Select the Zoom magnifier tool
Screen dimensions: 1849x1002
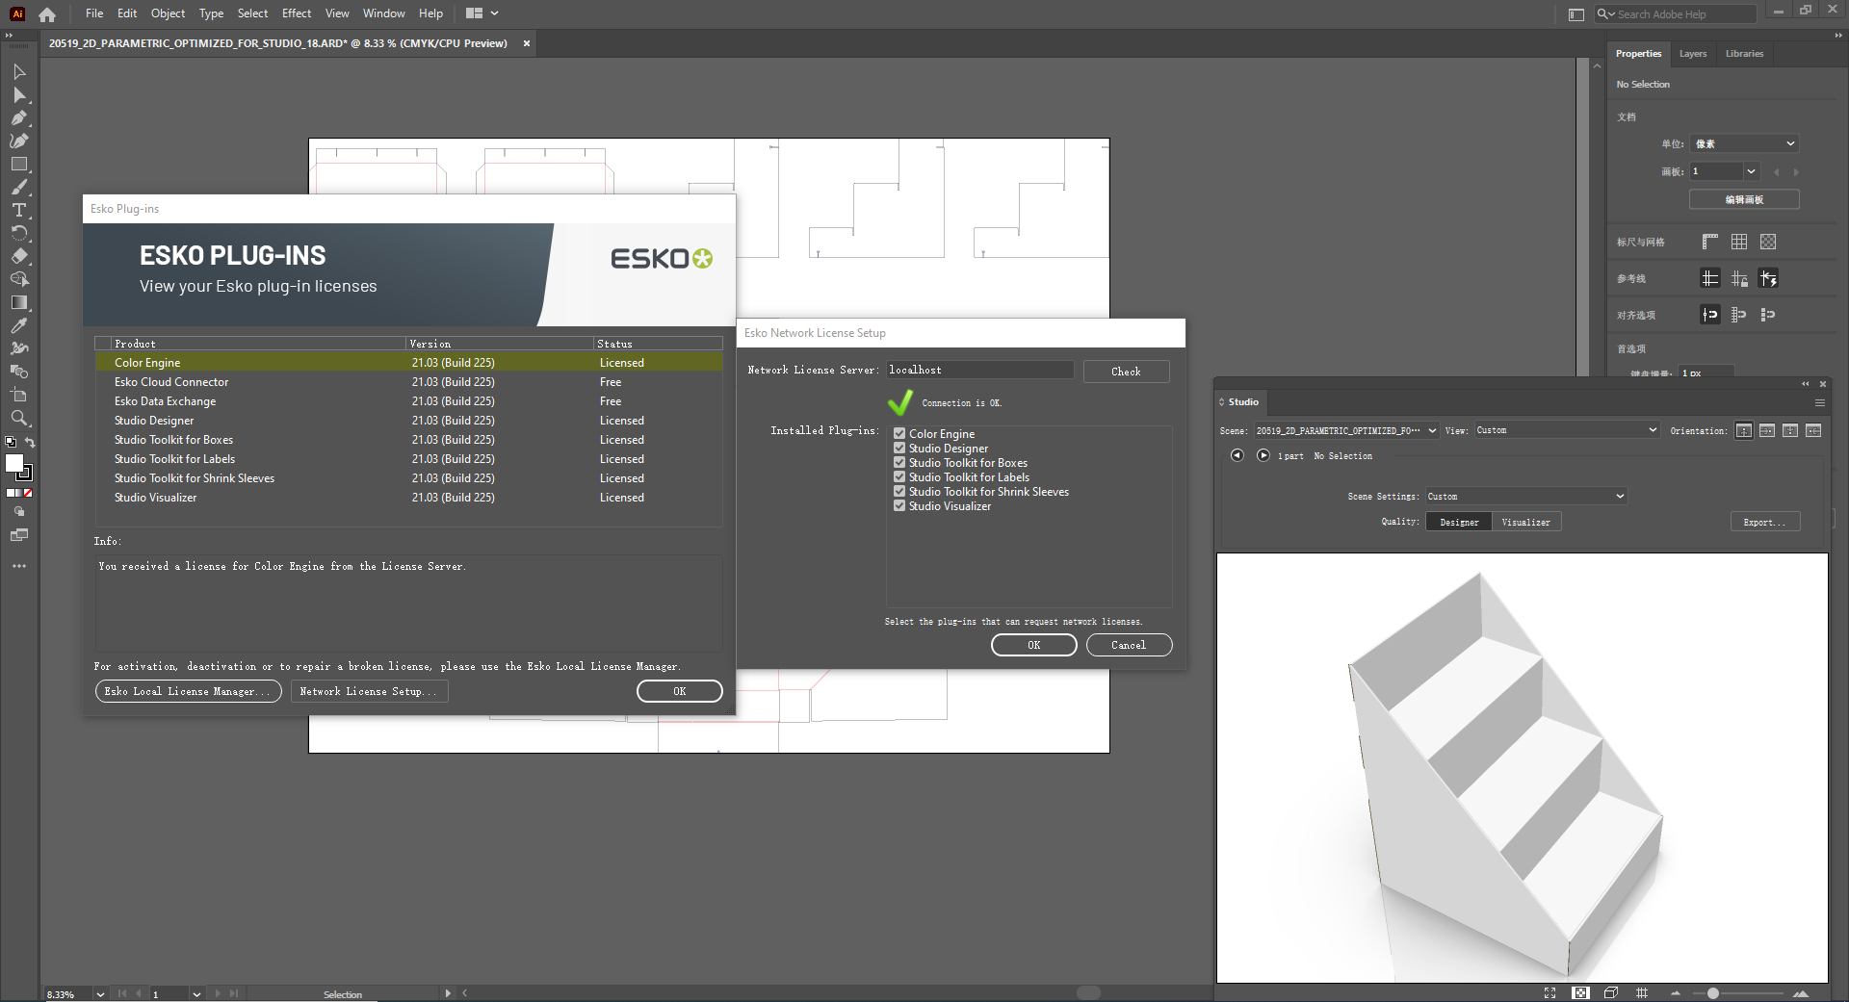[x=18, y=419]
